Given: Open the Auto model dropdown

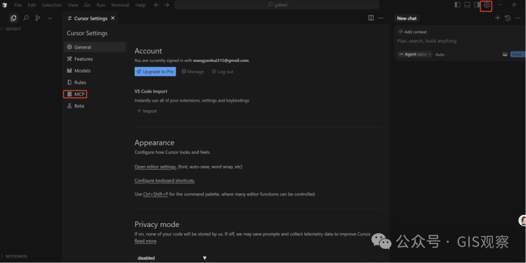Looking at the screenshot, I should (x=441, y=55).
